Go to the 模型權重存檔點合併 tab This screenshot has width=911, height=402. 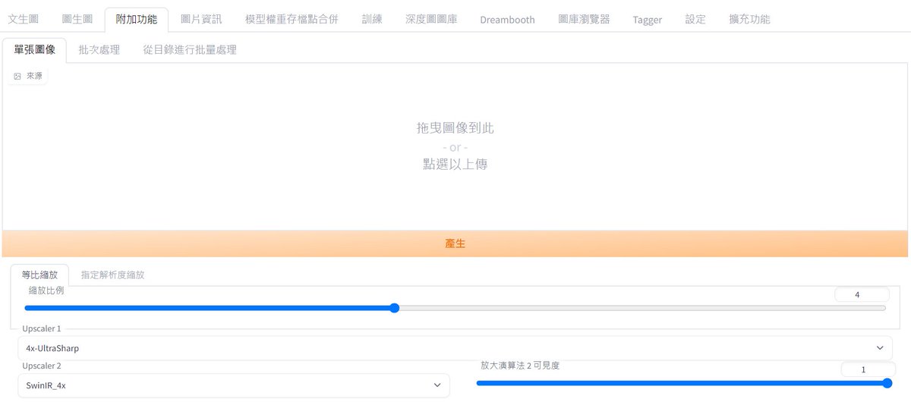(x=292, y=19)
